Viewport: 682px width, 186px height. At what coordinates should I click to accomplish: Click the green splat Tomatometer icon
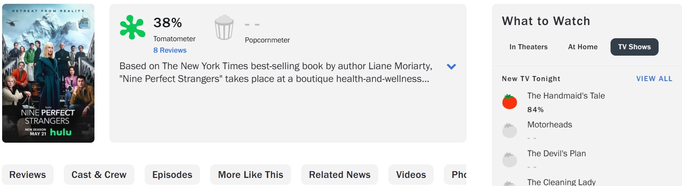pos(132,27)
